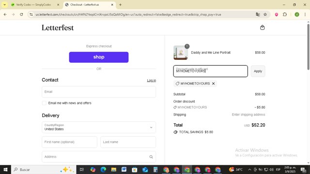This screenshot has width=310, height=174.
Task: Click the order discount amount -$5.80
Action: (260, 107)
